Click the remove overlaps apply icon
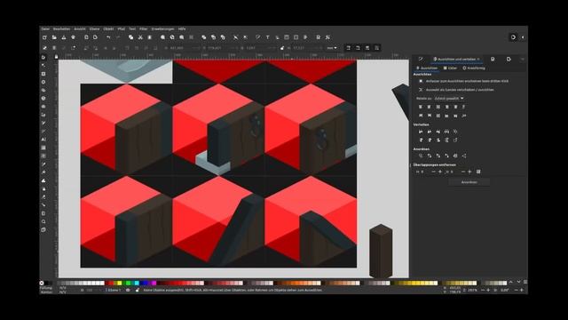Image resolution: width=568 pixels, height=320 pixels. pyautogui.click(x=478, y=172)
